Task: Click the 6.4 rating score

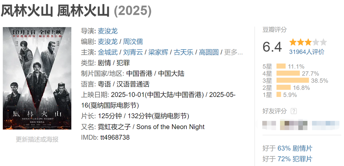Action: (272, 47)
